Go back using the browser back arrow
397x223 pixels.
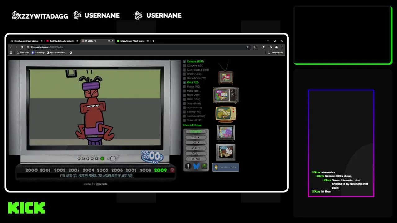pos(11,47)
